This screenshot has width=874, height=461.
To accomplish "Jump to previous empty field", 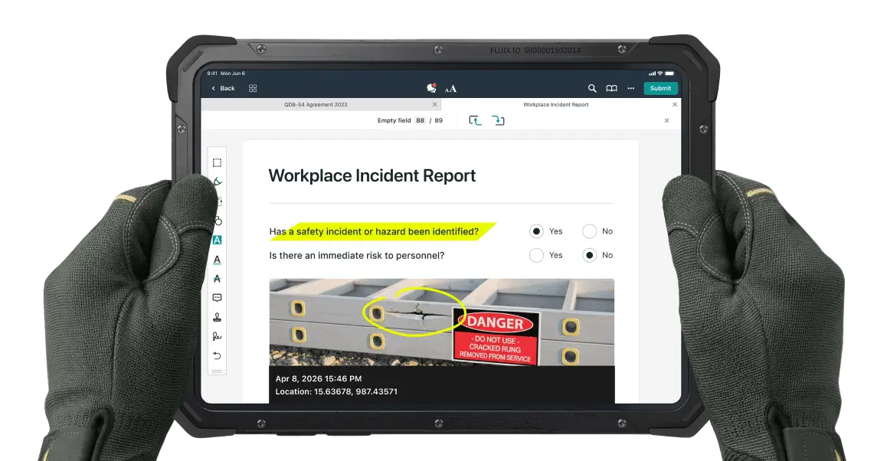I will click(x=475, y=120).
